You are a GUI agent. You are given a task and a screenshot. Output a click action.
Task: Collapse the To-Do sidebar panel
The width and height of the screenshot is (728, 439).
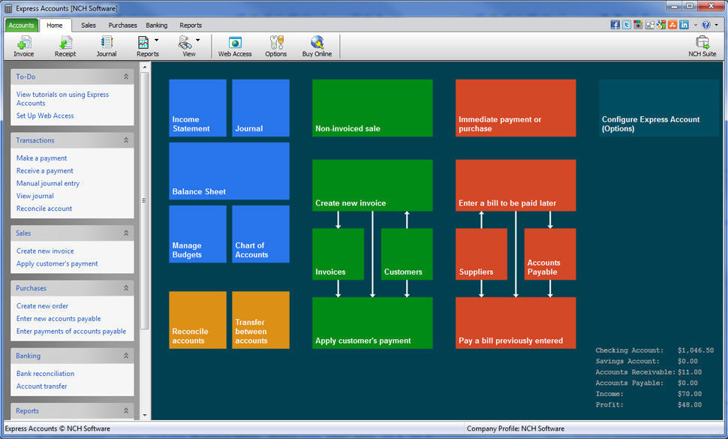tap(126, 77)
